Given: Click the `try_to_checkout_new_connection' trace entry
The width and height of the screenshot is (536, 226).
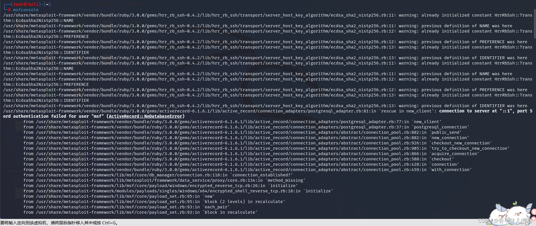Looking at the screenshot, I should (x=469, y=148).
